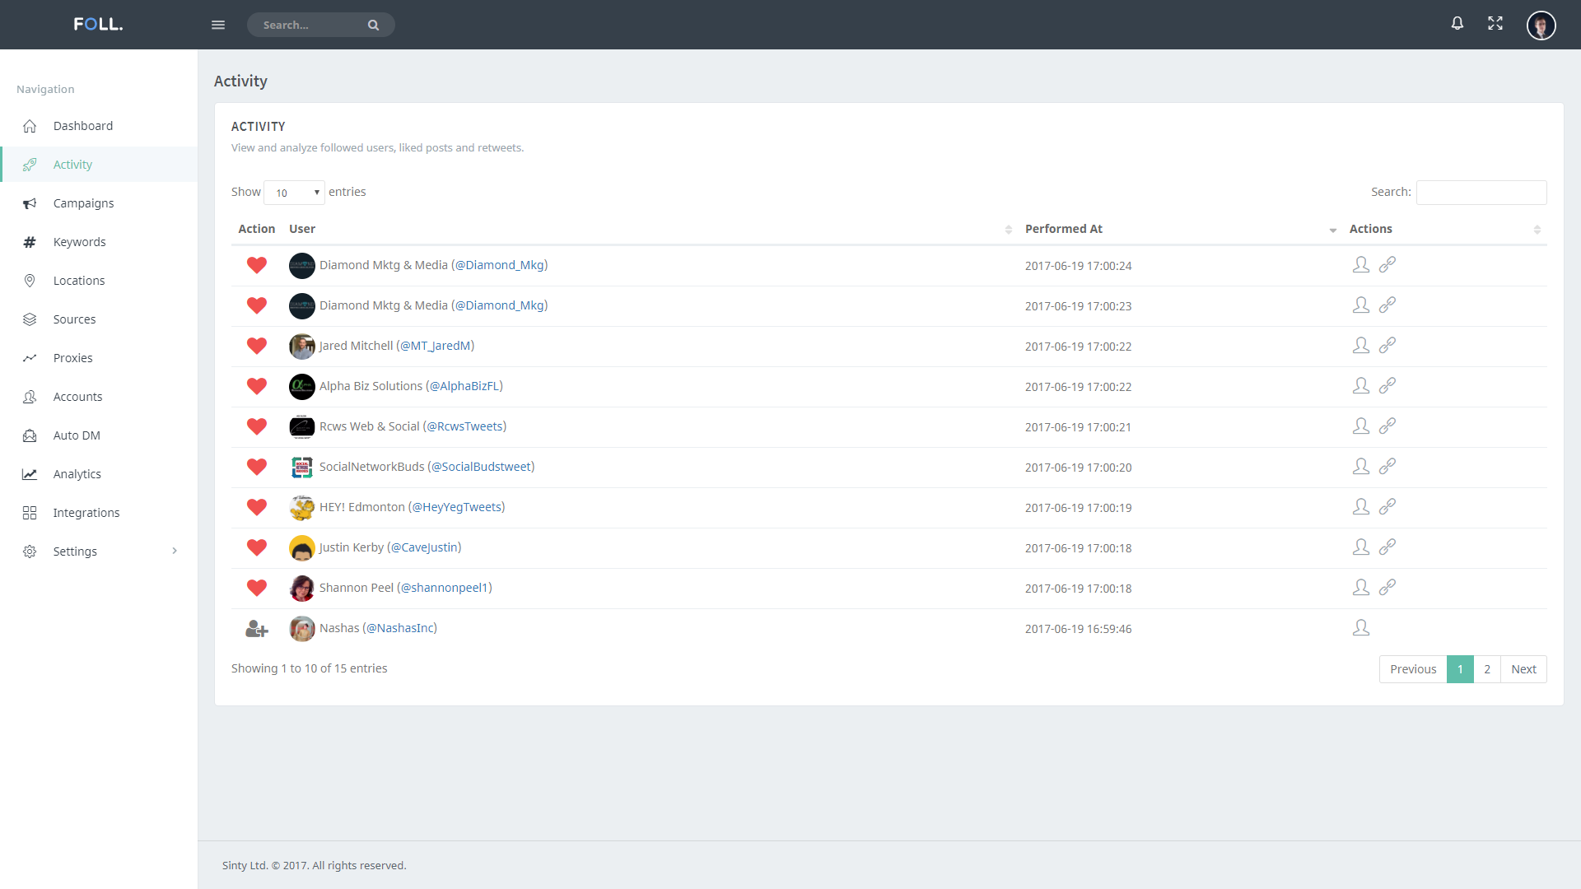Click the link icon for Shannon Peel
Image resolution: width=1581 pixels, height=889 pixels.
pos(1387,587)
